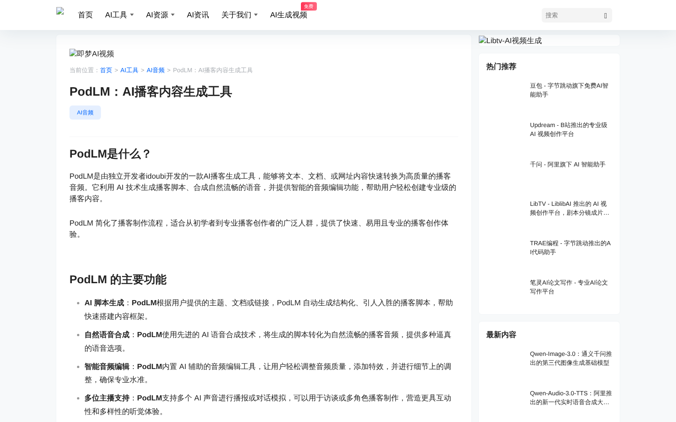Click the 免费 badge
This screenshot has width=676, height=422.
tap(309, 6)
